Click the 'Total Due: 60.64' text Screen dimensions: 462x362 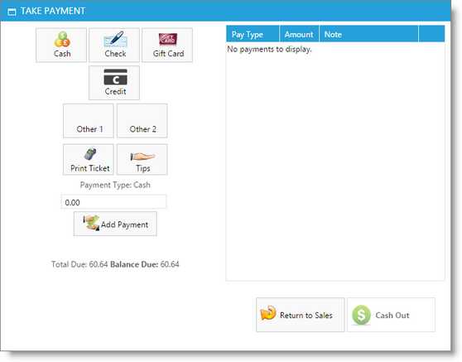pyautogui.click(x=79, y=264)
